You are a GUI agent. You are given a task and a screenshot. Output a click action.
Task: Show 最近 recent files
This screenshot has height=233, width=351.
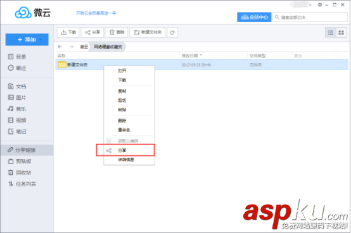coord(17,68)
